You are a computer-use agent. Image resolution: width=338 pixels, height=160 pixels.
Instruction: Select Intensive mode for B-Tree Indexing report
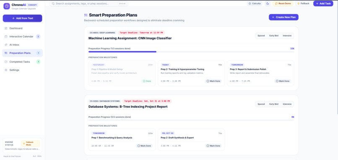[x=287, y=104]
